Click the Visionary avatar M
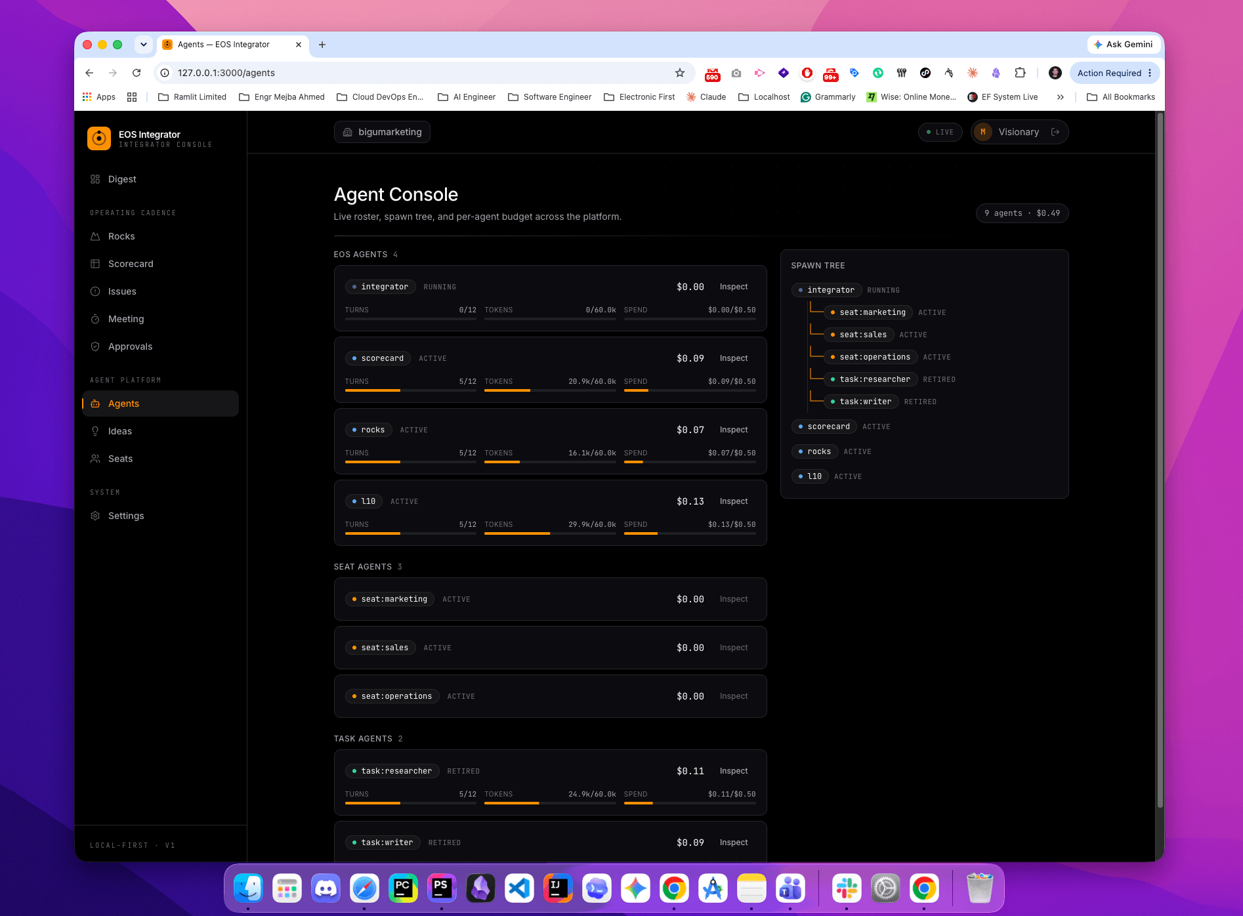 pyautogui.click(x=983, y=132)
